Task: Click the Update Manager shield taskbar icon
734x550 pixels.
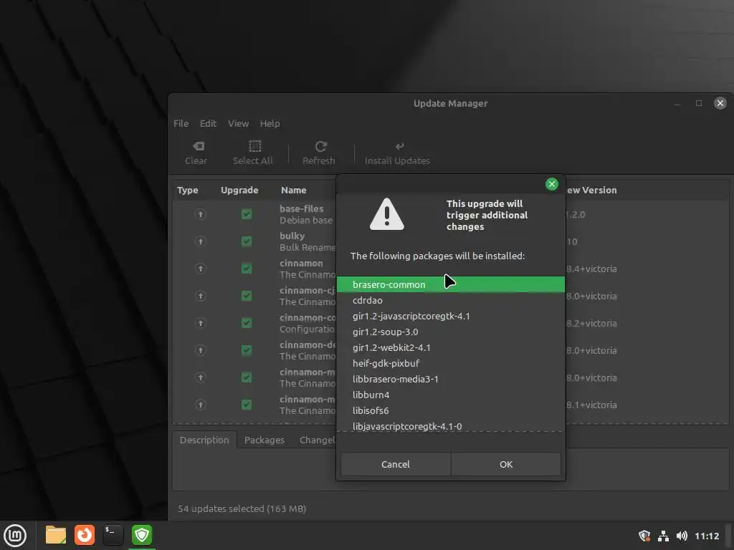Action: [142, 535]
